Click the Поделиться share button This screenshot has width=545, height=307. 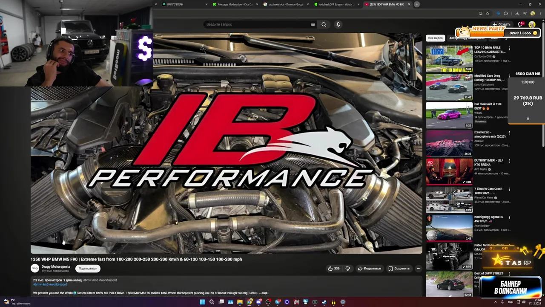pos(369,269)
